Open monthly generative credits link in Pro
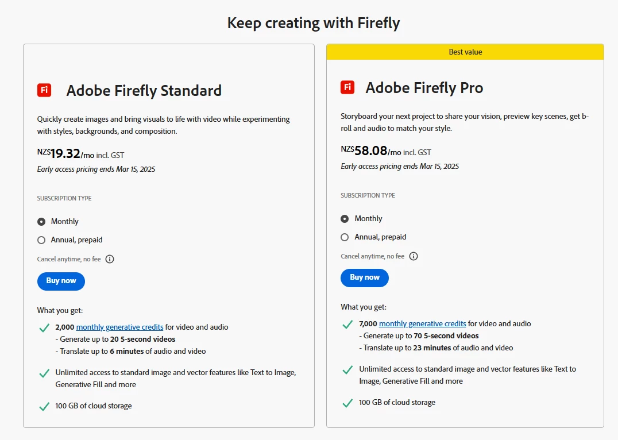Image resolution: width=618 pixels, height=440 pixels. point(423,324)
